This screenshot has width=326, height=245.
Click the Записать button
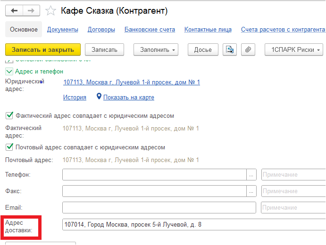[x=104, y=49]
